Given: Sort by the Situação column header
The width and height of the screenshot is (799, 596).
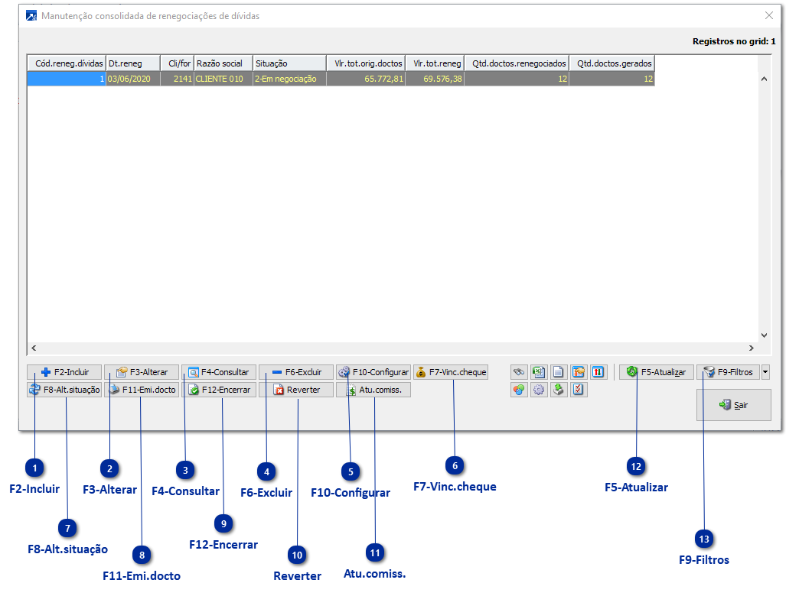Looking at the screenshot, I should [x=289, y=63].
